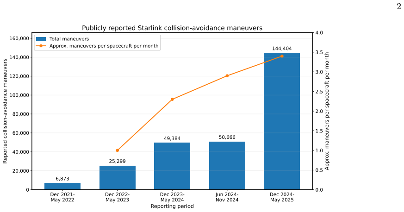Click 'Dec 2021- May 2022' axis label
Screen dimensions: 404x212
coord(62,197)
